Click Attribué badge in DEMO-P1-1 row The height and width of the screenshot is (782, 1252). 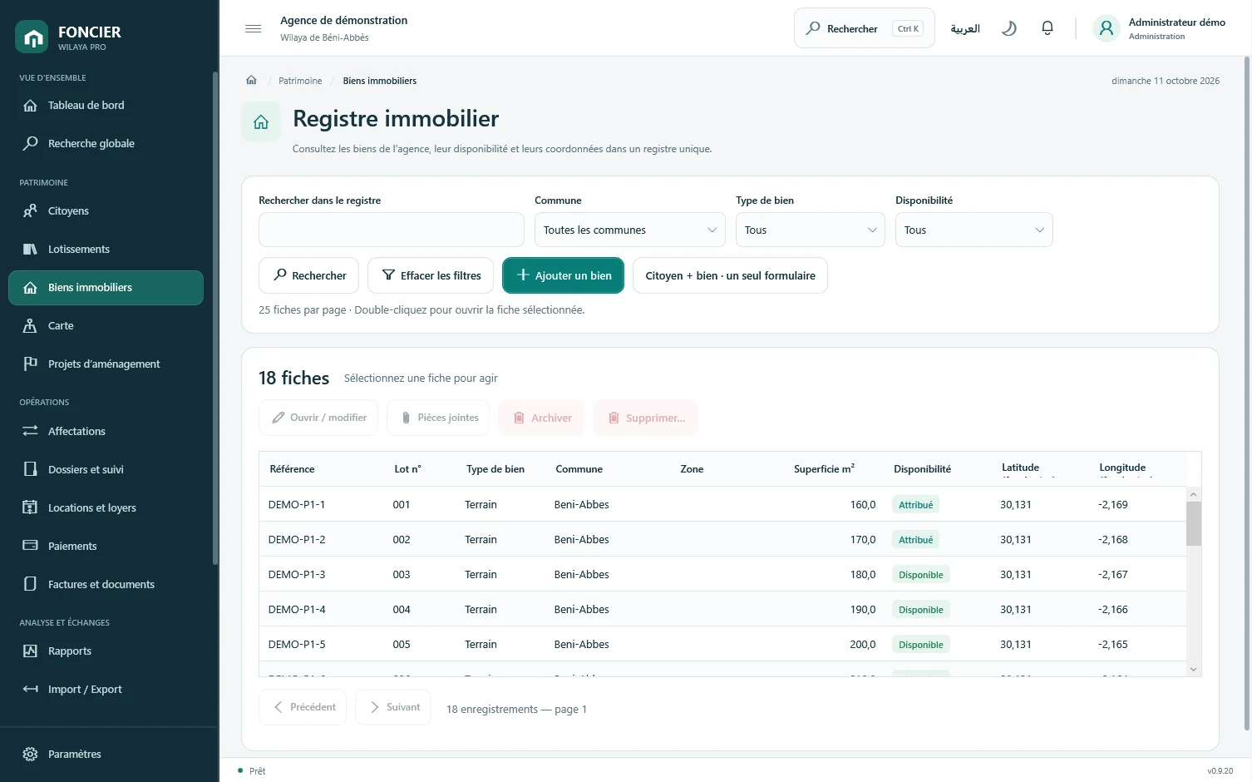click(x=916, y=505)
